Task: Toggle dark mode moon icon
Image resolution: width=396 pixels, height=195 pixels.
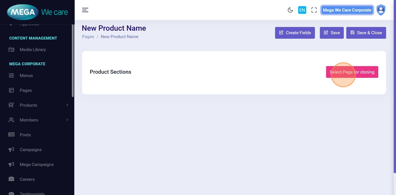Action: (290, 10)
